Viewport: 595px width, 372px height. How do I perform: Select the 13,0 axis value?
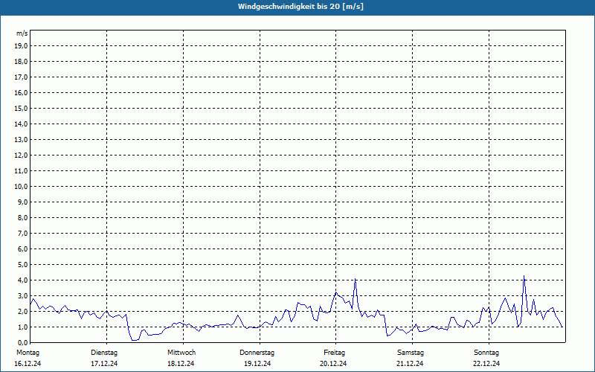click(21, 140)
